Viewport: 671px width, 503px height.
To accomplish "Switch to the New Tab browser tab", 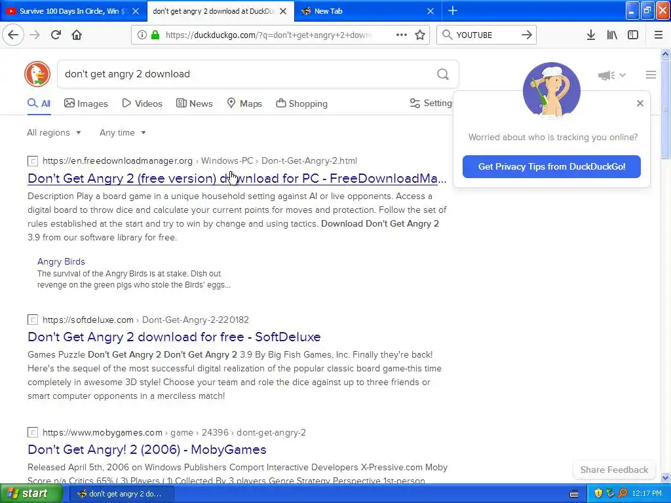I will (x=328, y=11).
